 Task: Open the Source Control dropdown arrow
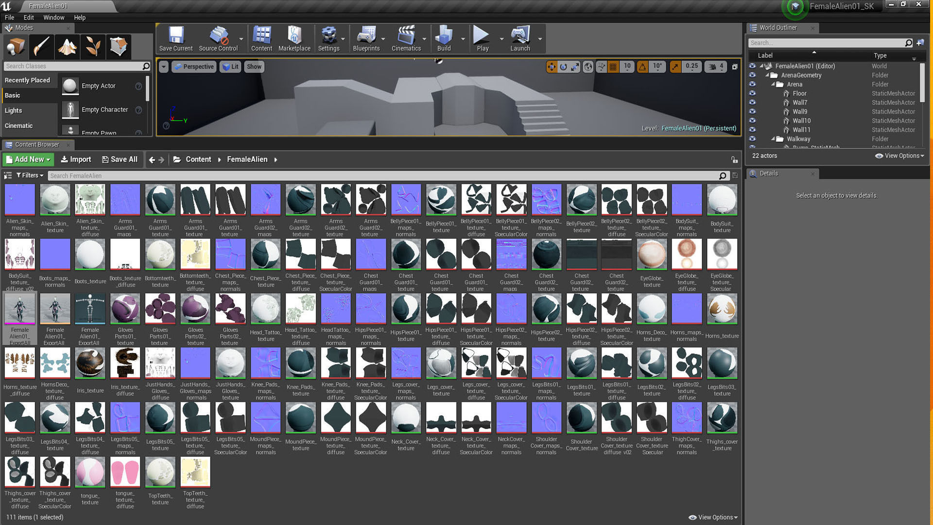241,39
